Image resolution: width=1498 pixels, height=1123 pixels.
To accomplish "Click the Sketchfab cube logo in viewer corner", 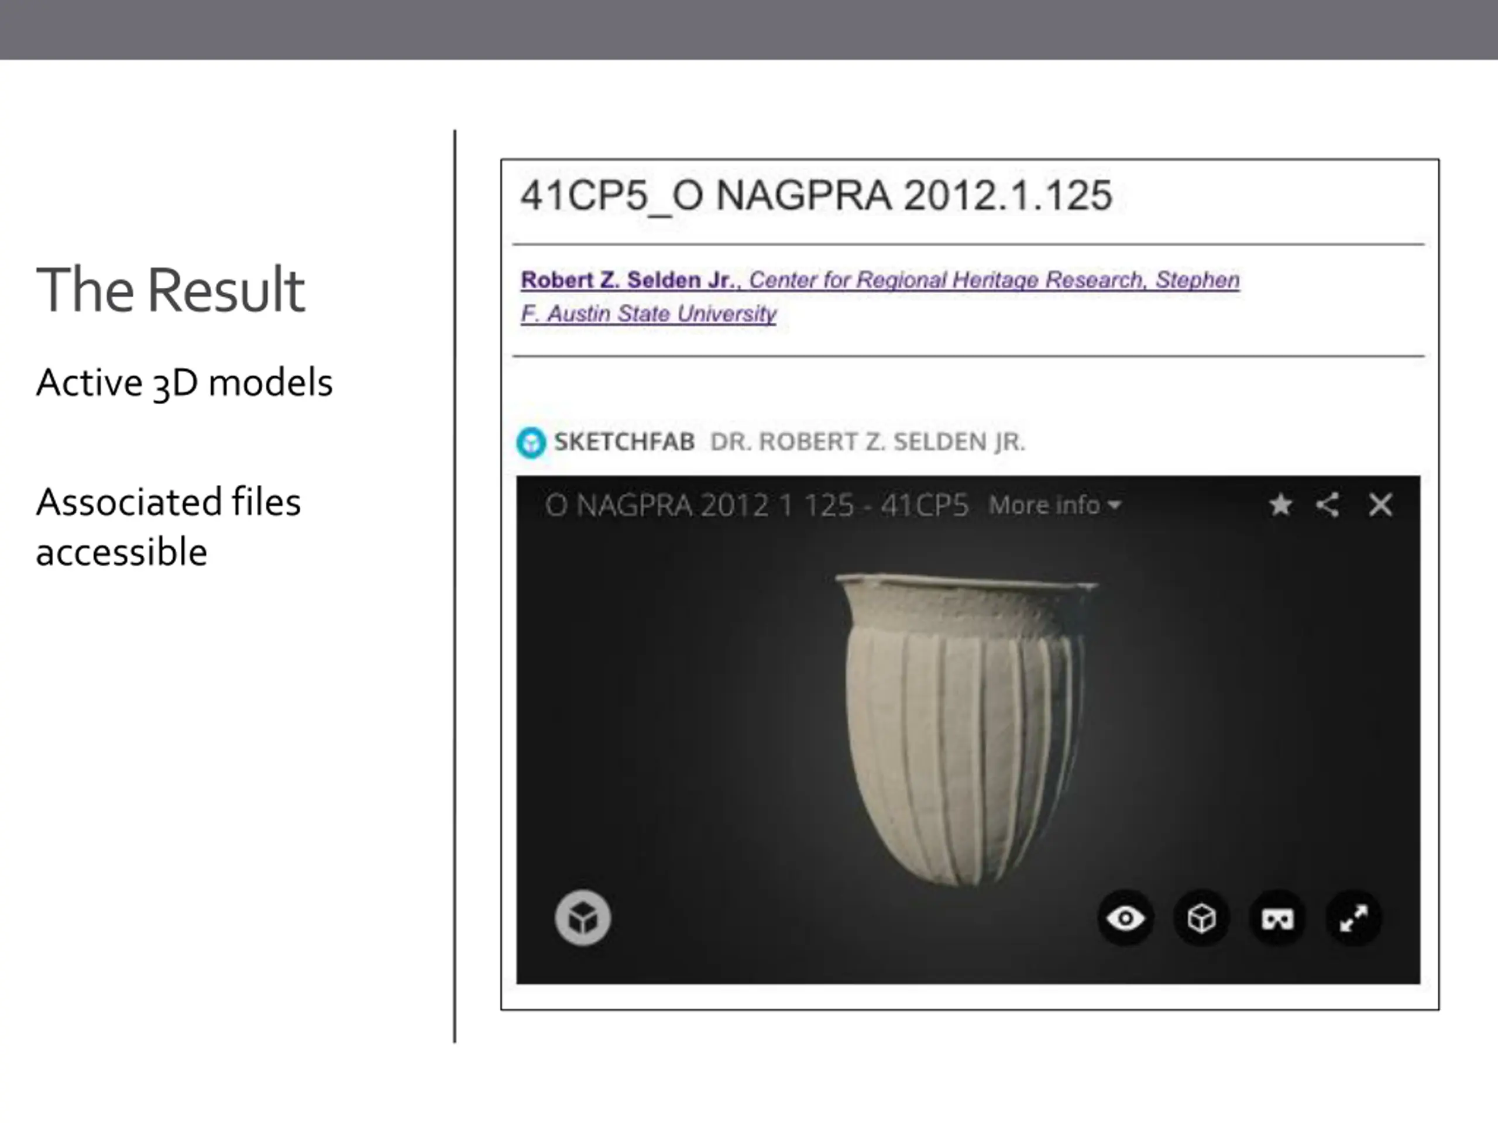I will (582, 918).
